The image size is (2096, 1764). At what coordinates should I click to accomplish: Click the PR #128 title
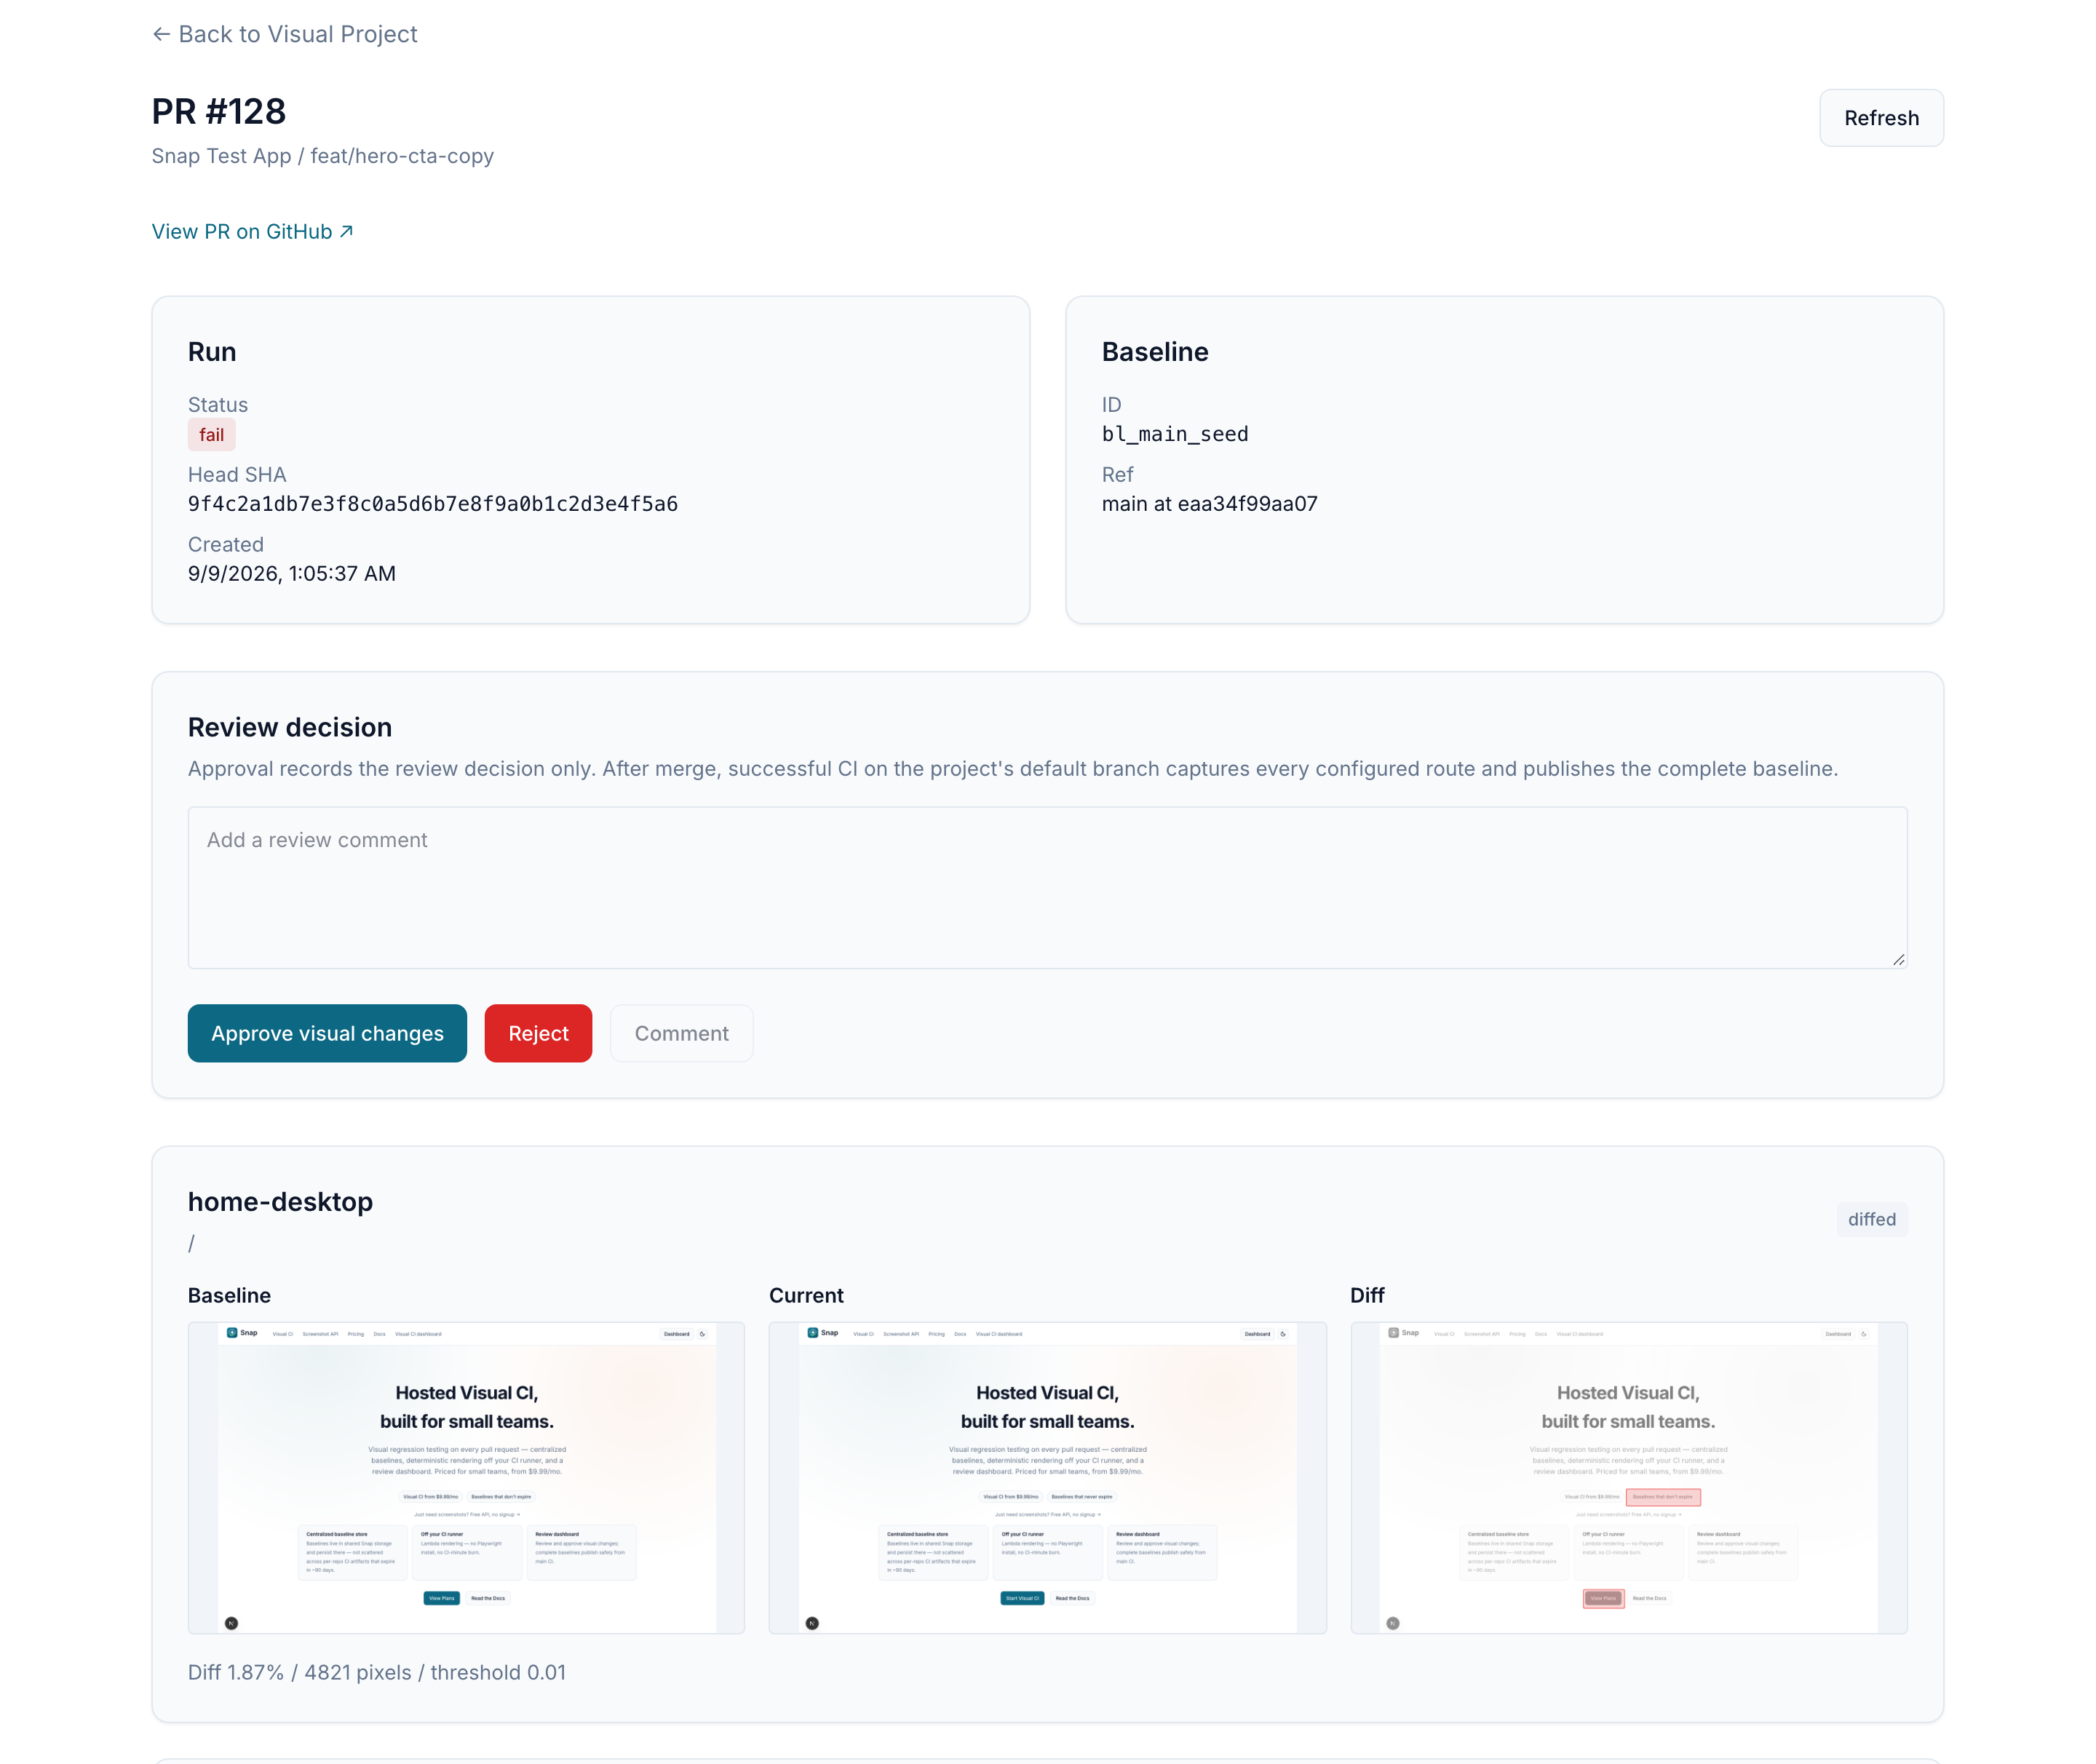[x=219, y=111]
